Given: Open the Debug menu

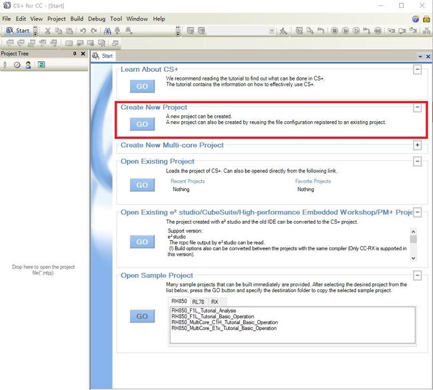Looking at the screenshot, I should pos(97,19).
